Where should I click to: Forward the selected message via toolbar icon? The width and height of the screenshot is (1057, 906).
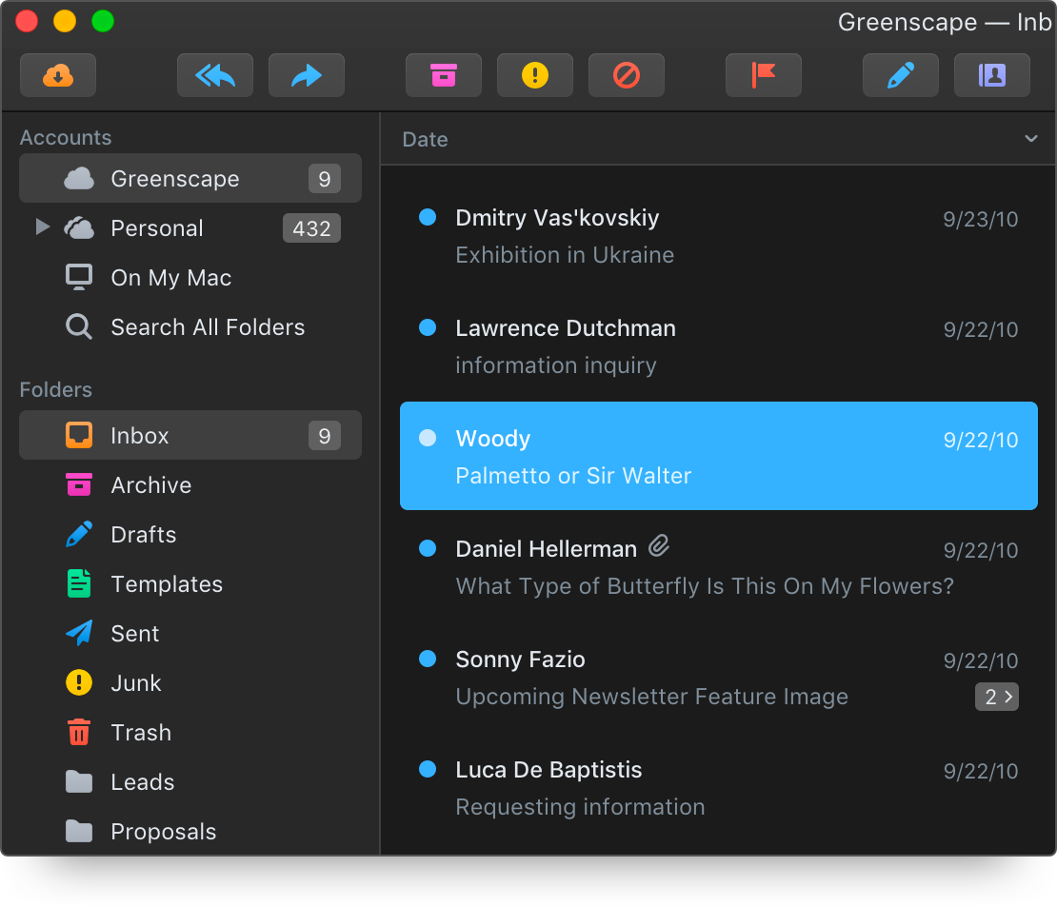coord(306,75)
